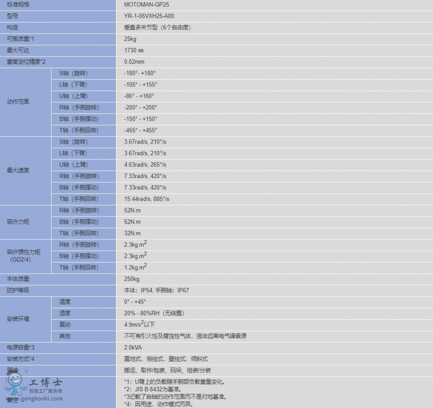The image size is (433, 408).
Task: Click the range value -180°- +180°
Action: 140,73
